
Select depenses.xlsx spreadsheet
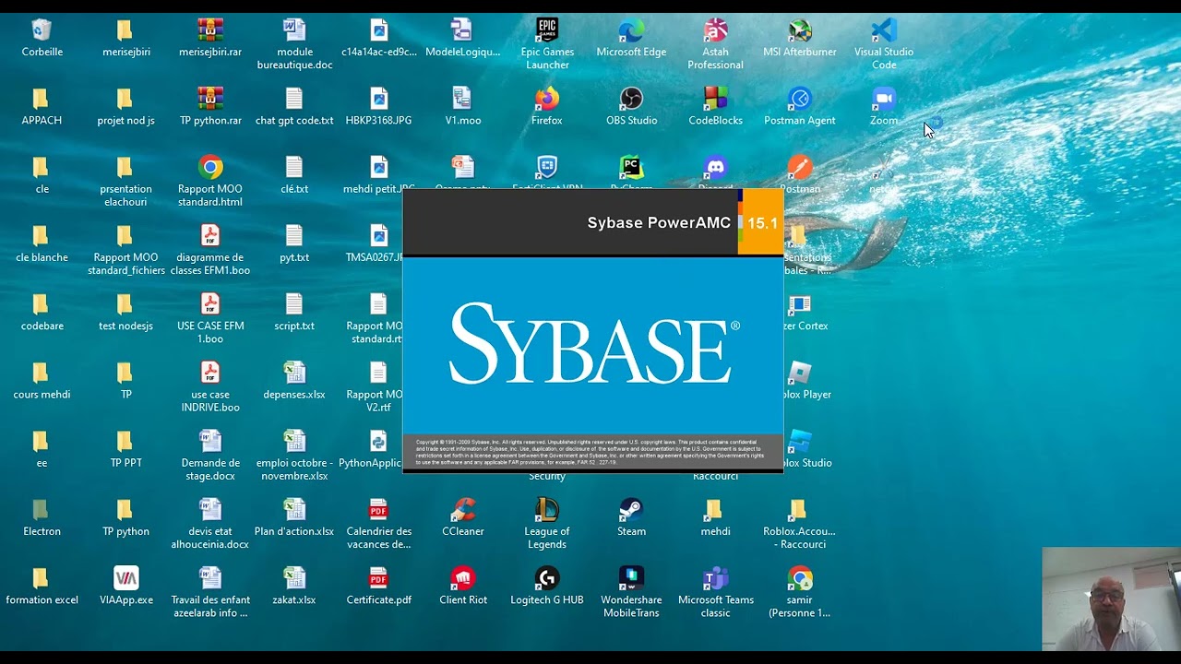tap(294, 380)
